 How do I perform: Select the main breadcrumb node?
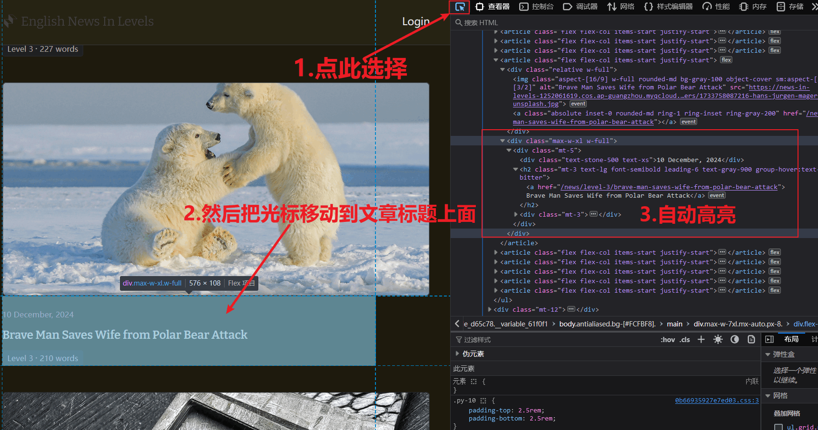click(x=674, y=324)
